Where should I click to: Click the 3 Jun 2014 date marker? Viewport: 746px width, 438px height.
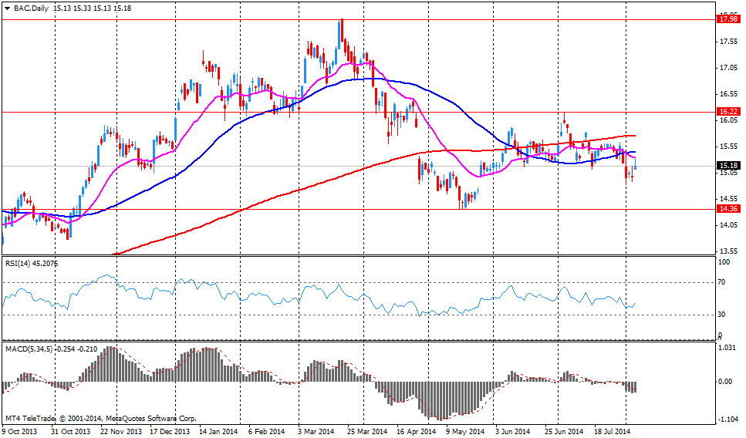click(x=511, y=431)
